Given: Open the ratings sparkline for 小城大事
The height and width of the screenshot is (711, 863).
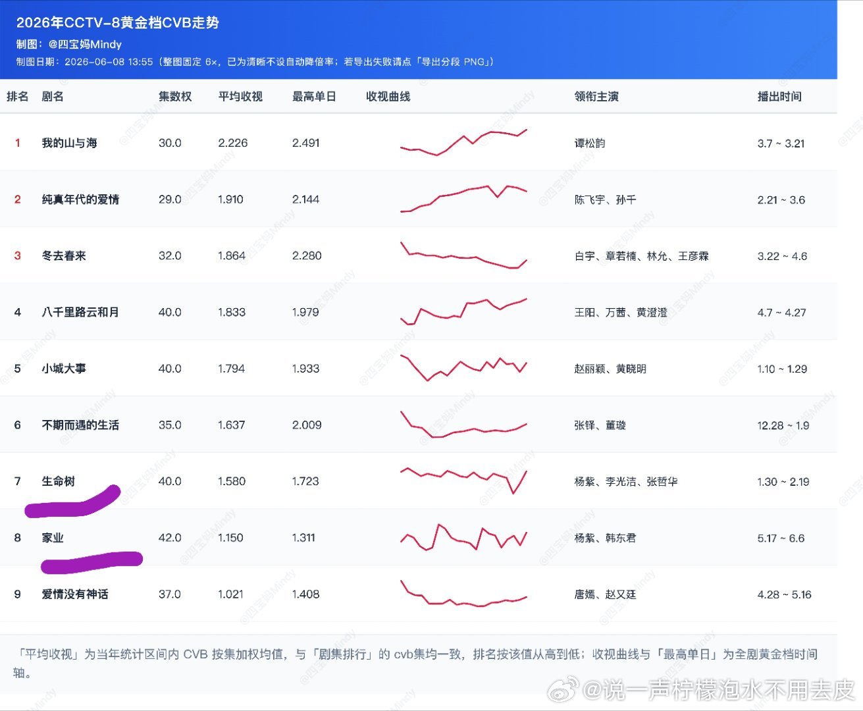Looking at the screenshot, I should (463, 368).
